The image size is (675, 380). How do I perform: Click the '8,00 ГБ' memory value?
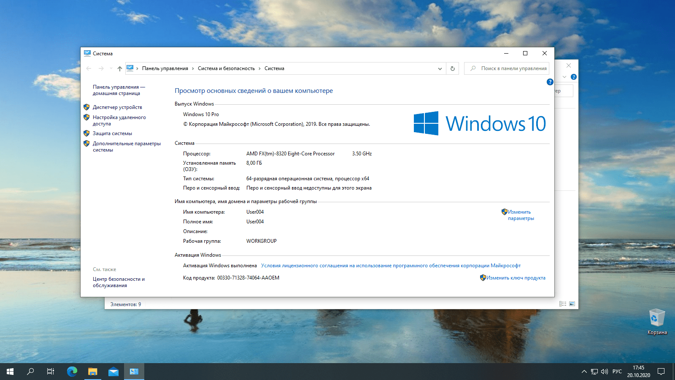pyautogui.click(x=254, y=163)
